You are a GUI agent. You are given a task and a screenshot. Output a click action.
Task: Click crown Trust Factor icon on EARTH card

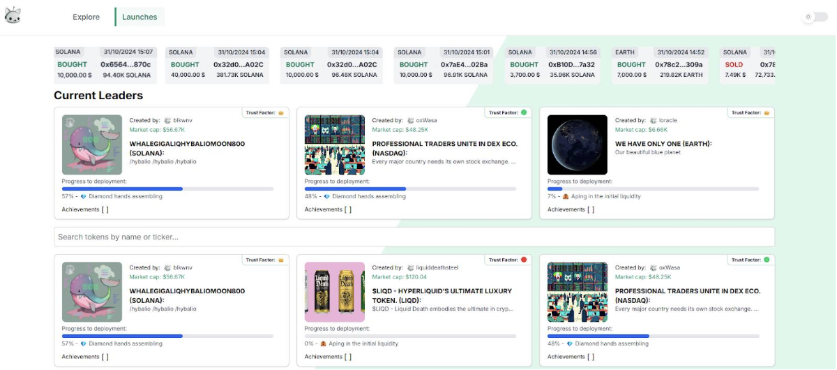pyautogui.click(x=767, y=112)
